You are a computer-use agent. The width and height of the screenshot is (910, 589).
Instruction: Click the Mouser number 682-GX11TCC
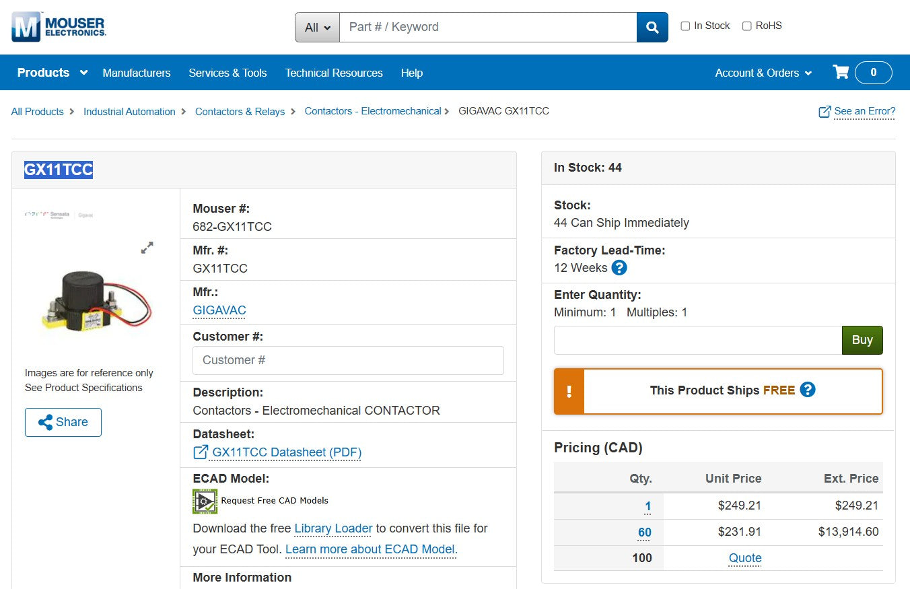pyautogui.click(x=232, y=227)
